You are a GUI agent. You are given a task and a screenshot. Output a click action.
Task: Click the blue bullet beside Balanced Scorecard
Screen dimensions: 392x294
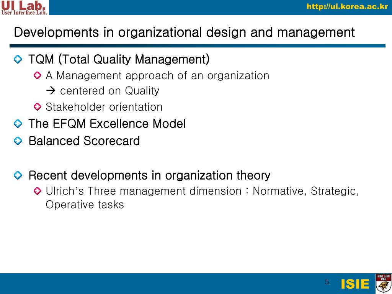(18, 141)
